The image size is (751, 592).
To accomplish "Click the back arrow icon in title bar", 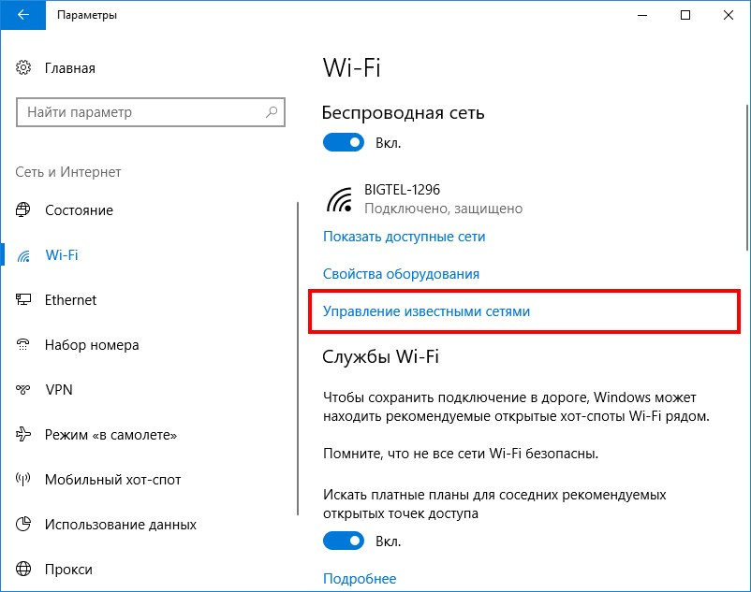I will coord(22,15).
